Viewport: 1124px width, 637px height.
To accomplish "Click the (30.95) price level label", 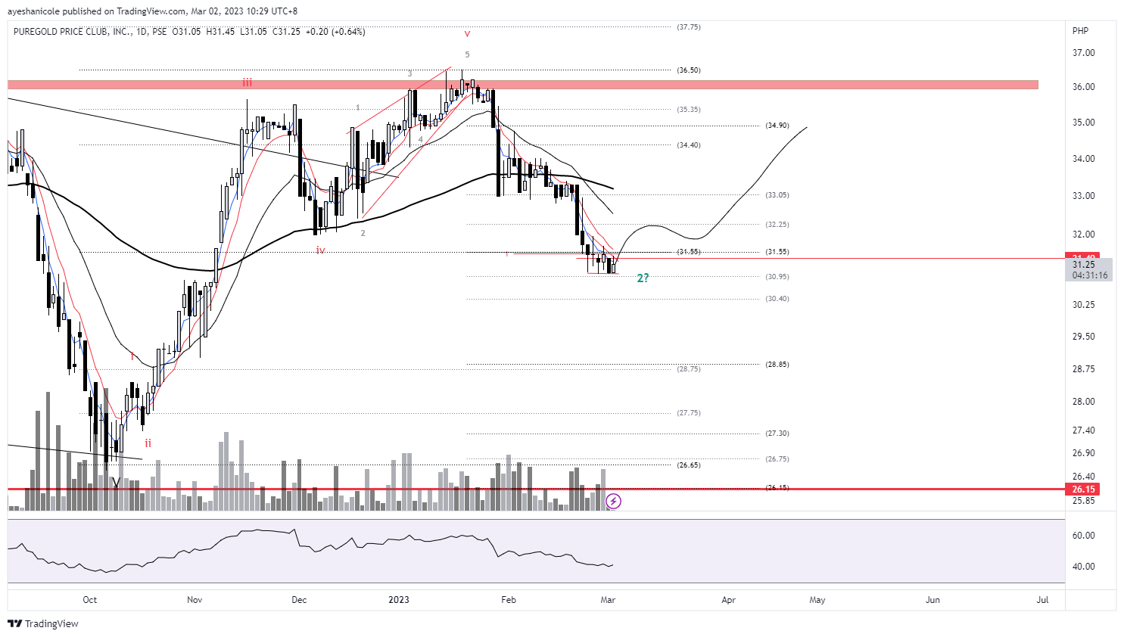I will [777, 277].
